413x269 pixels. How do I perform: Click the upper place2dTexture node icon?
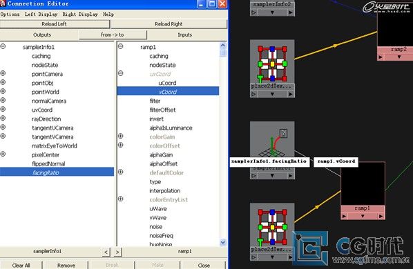272,64
